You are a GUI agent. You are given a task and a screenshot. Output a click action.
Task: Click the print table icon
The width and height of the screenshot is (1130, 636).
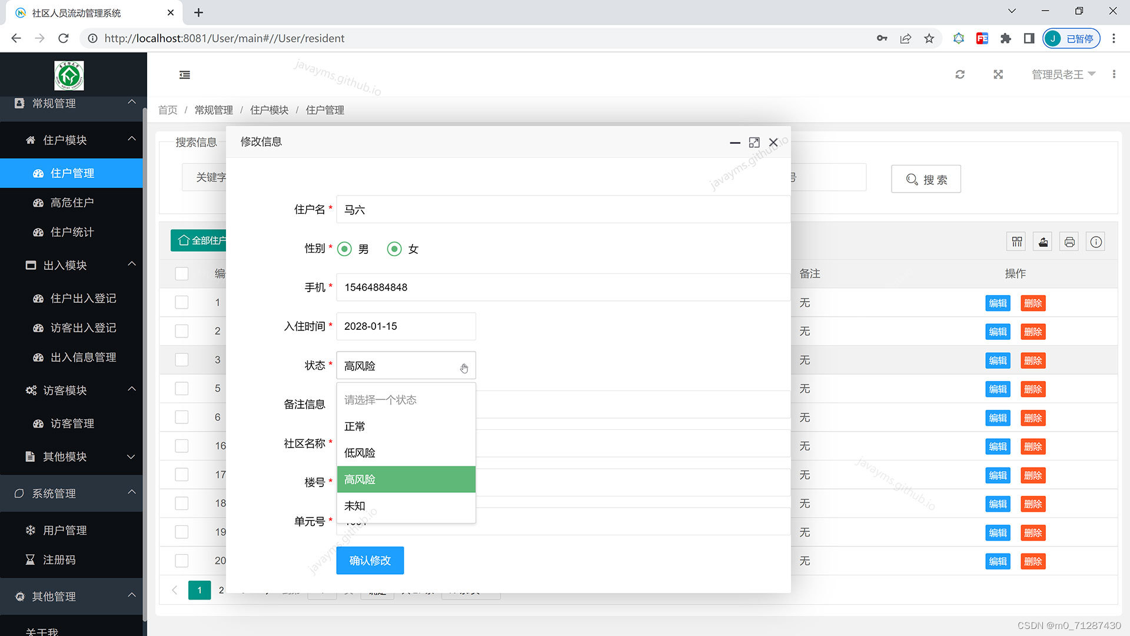[x=1069, y=242]
